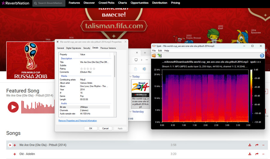Download We Are One (Ole Ola) song
270x159 pixels.
coord(250,145)
